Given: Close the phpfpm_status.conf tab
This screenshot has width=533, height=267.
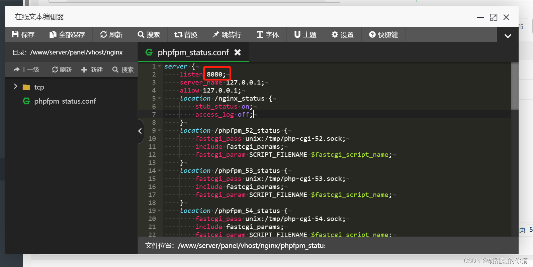Looking at the screenshot, I should [238, 52].
